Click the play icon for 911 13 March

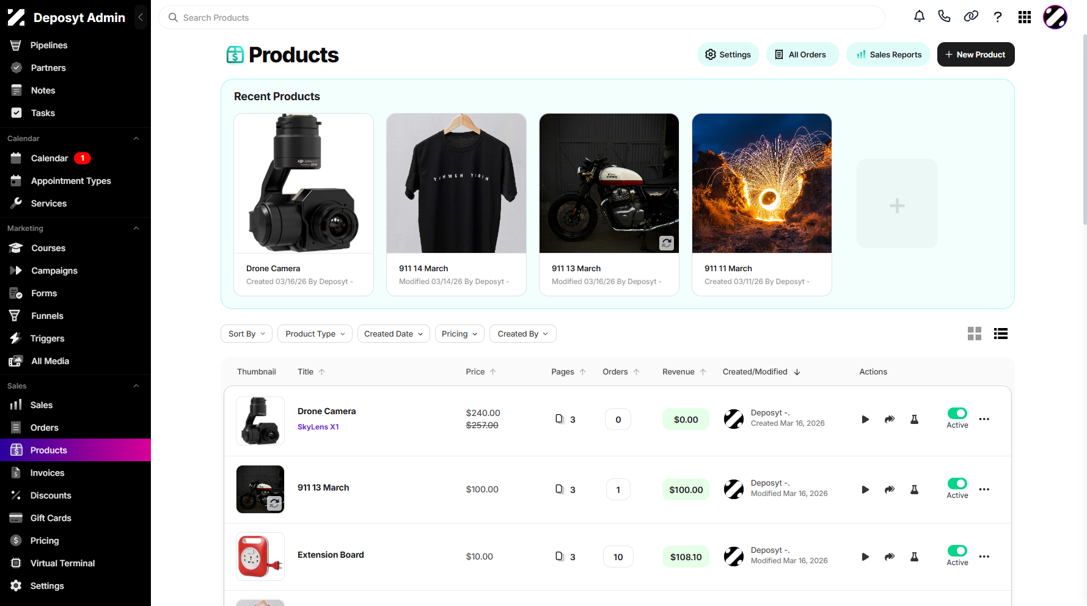click(865, 489)
